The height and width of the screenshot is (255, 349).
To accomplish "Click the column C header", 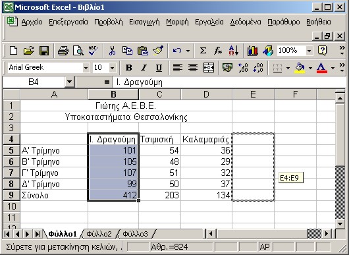I will [159, 94].
